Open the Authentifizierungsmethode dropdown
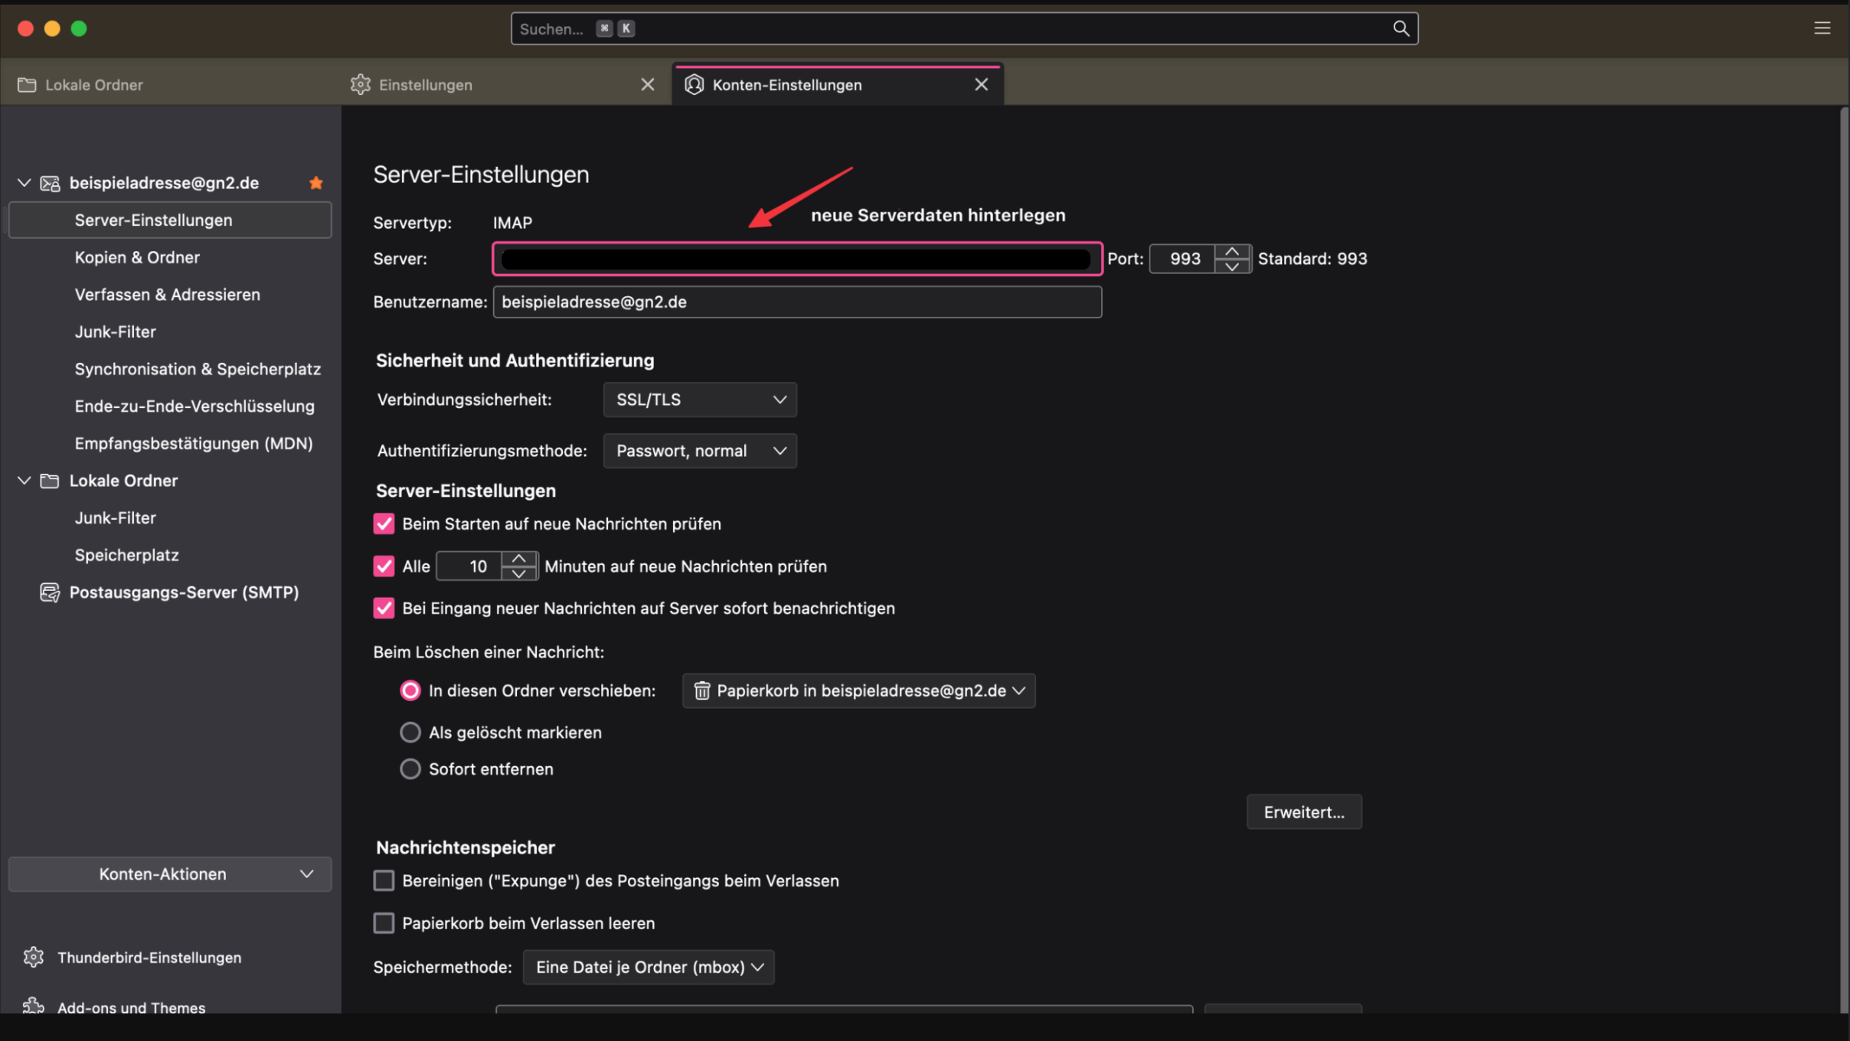 (x=699, y=451)
